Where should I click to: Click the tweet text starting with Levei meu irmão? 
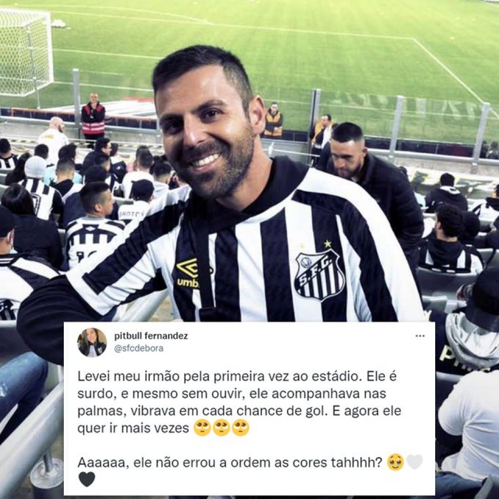(240, 402)
